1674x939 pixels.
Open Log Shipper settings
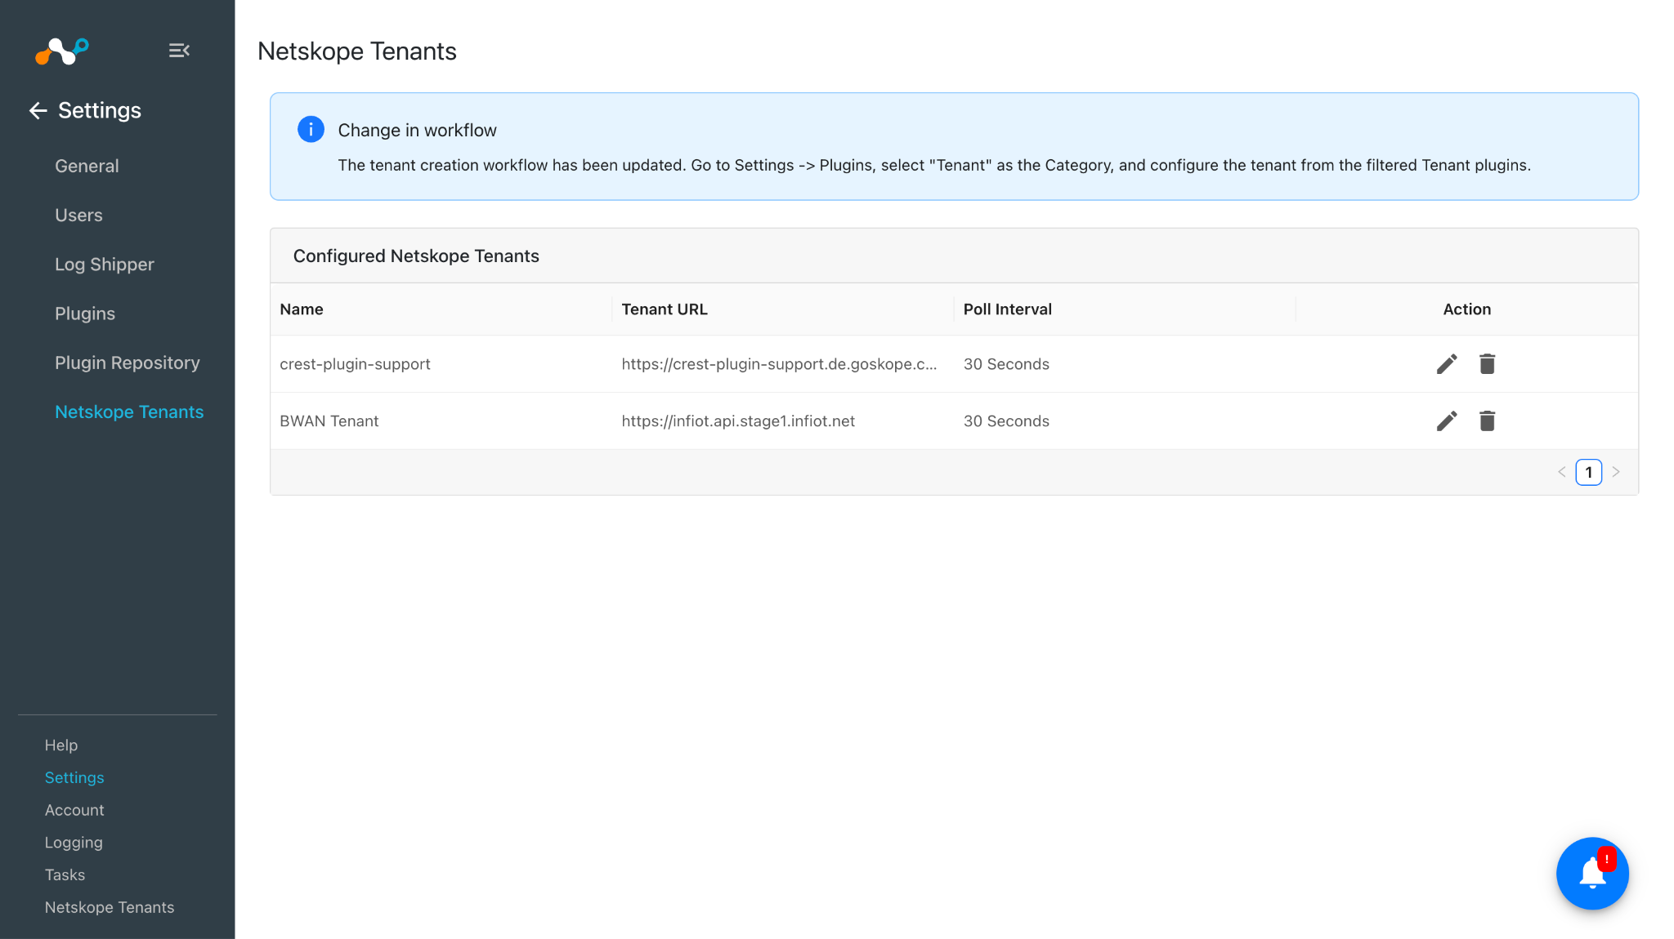click(105, 265)
